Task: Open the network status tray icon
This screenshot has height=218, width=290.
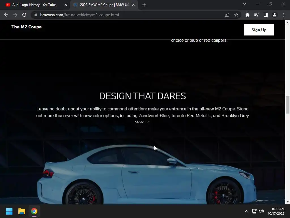Action: 255,211
